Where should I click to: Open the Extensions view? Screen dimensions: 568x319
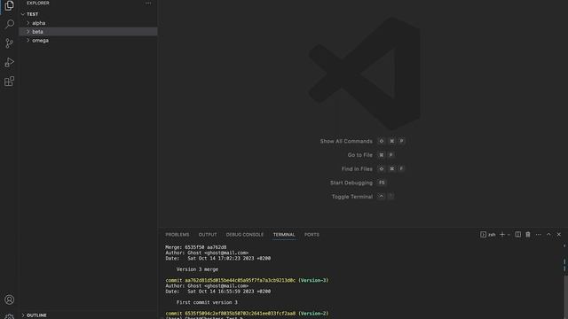(10, 81)
